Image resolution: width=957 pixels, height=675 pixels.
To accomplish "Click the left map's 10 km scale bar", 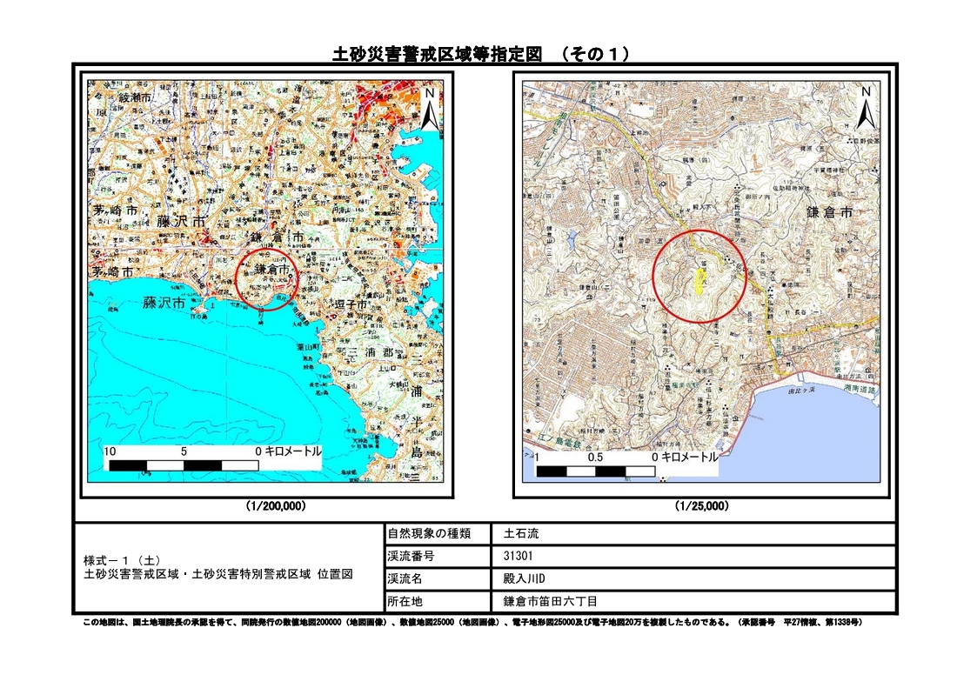I will pos(183,465).
